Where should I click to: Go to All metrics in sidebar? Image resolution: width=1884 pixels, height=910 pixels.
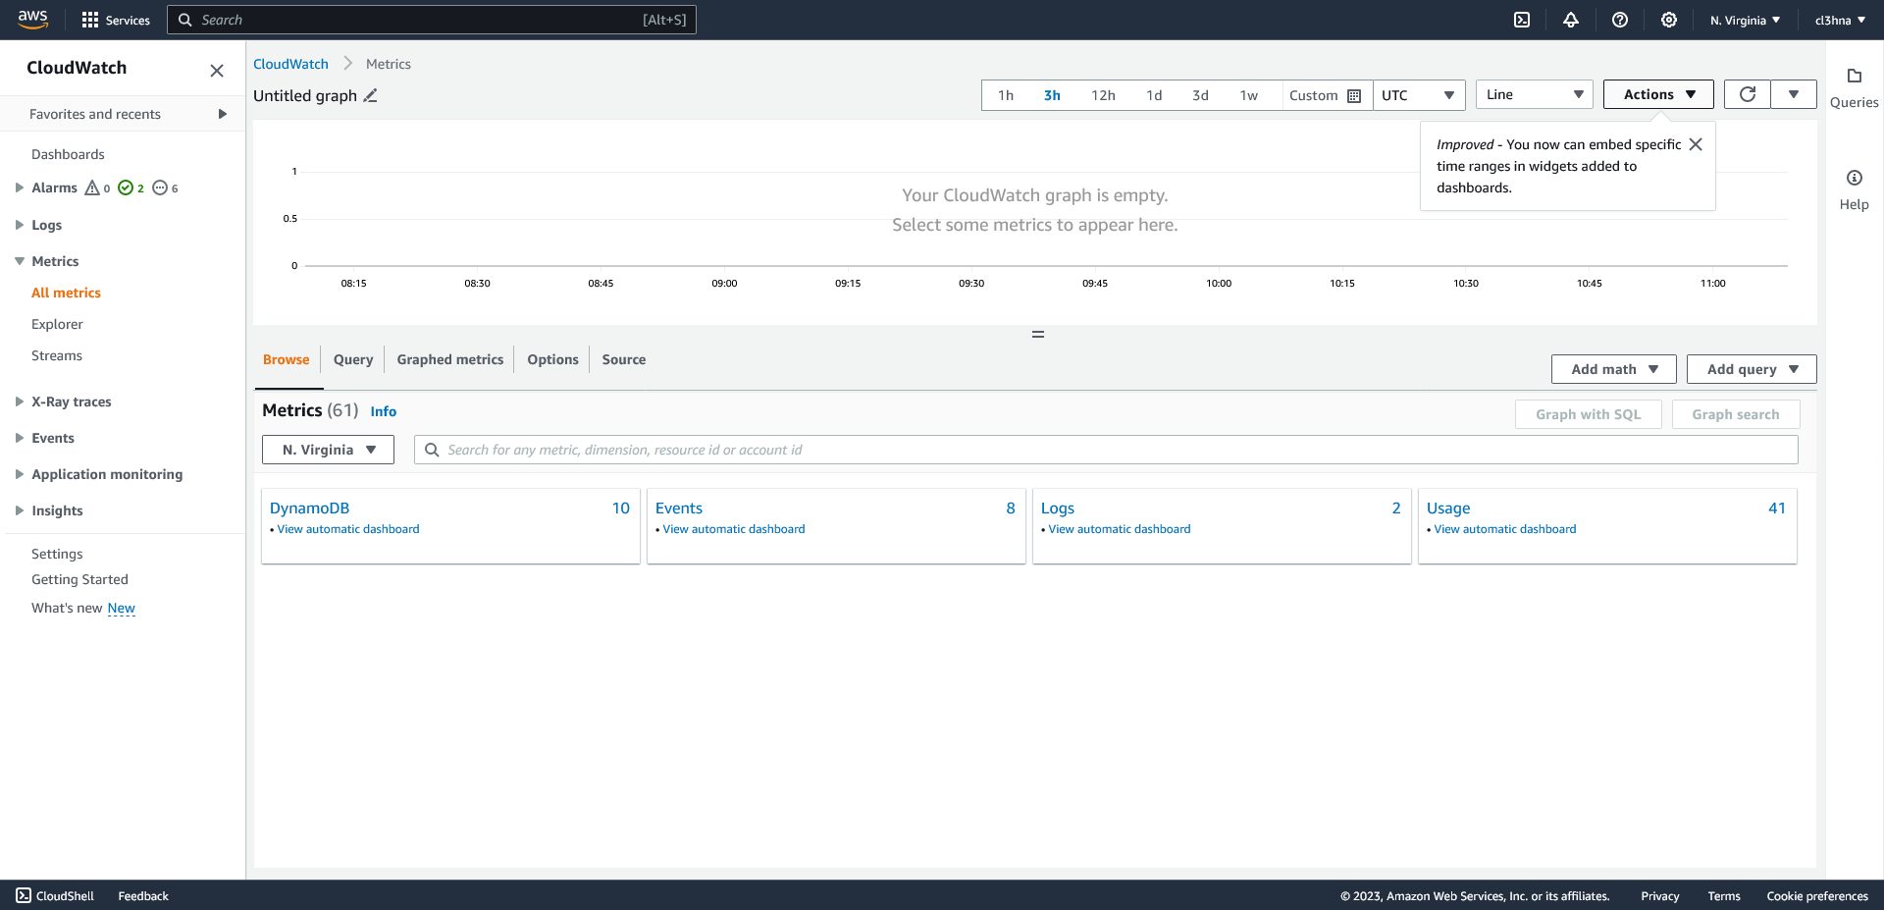click(x=66, y=293)
